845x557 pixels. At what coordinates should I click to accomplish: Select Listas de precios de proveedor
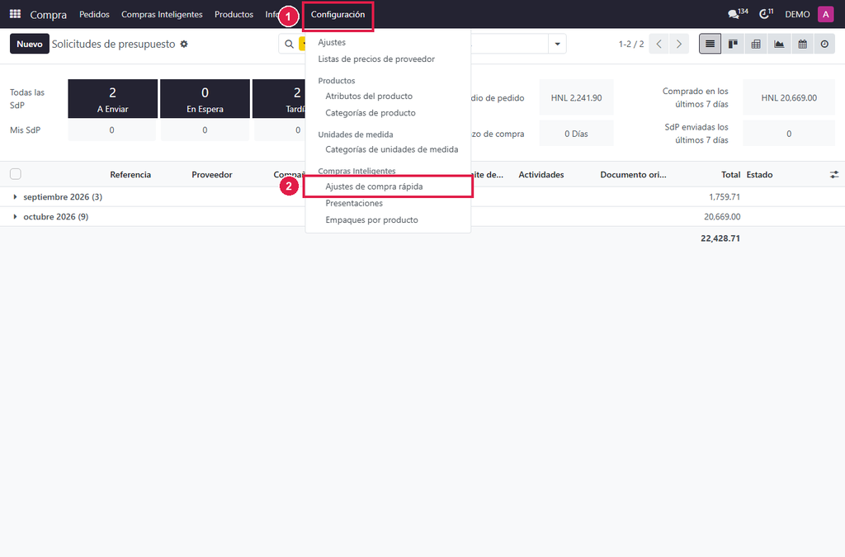click(376, 59)
